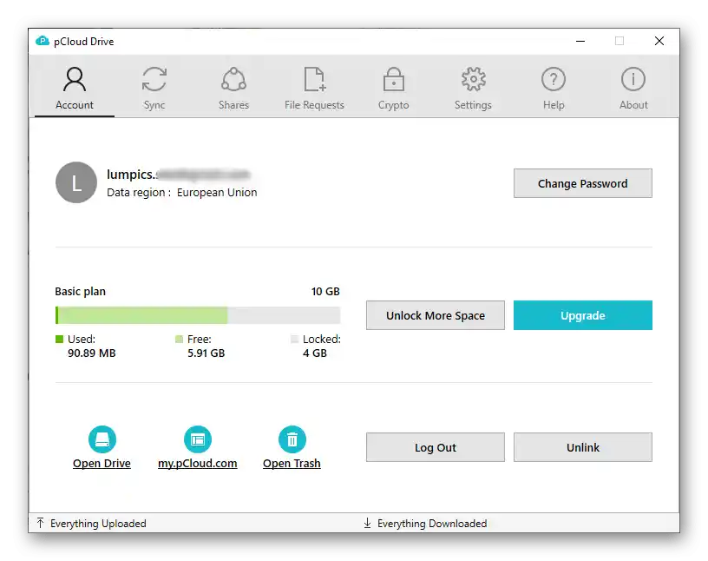Screen dimensions: 708x561
Task: Go to the File Requests tab
Action: click(314, 89)
